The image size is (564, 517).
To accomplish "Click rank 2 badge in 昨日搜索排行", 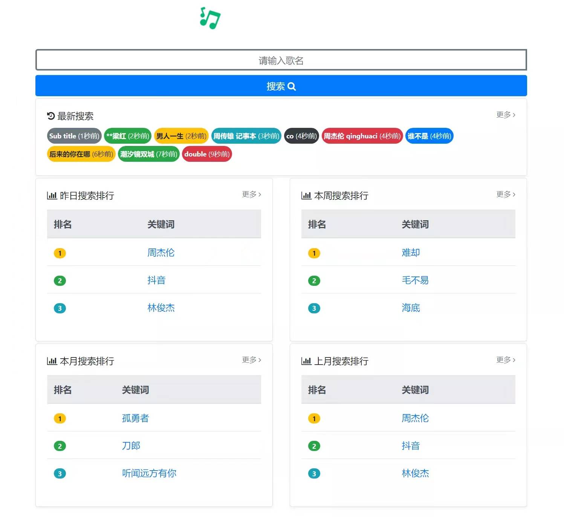I will coord(60,281).
